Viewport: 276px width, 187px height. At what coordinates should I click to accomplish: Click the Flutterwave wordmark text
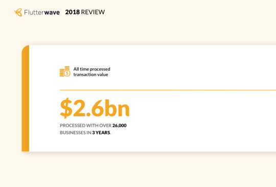(x=42, y=12)
